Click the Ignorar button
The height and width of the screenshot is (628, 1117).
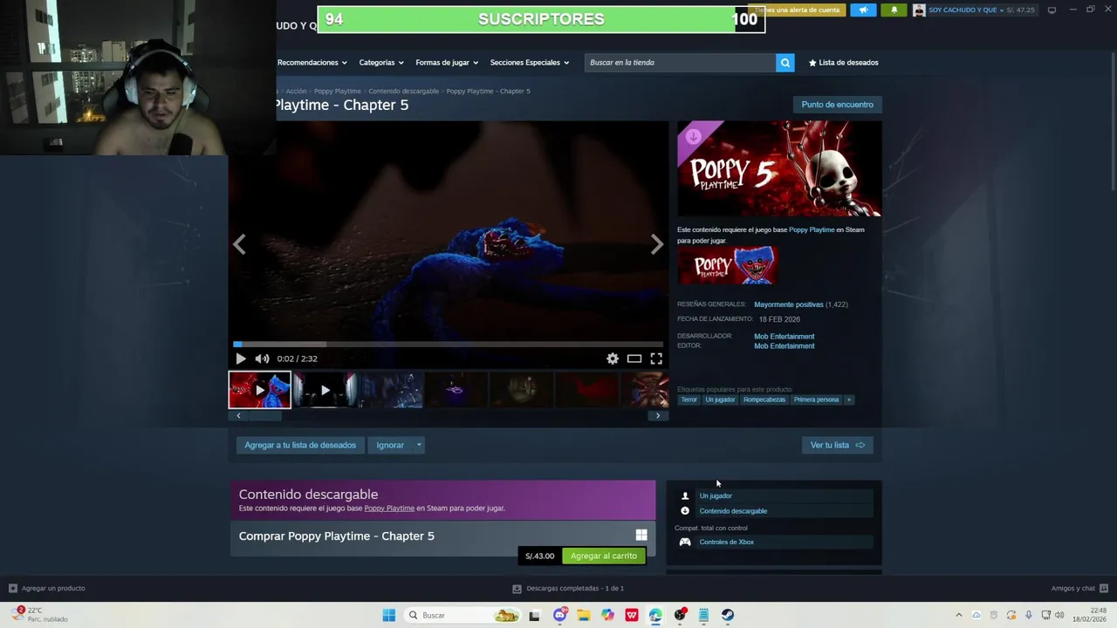coord(390,446)
